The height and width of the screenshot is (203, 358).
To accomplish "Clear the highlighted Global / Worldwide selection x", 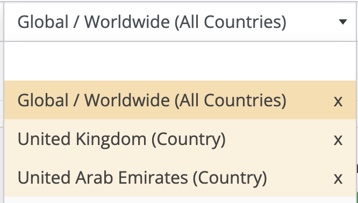I will point(338,101).
